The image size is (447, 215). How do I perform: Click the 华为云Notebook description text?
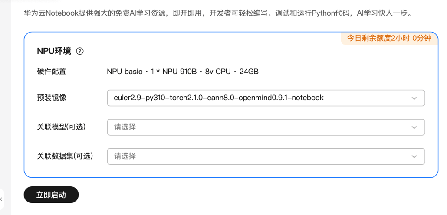pyautogui.click(x=218, y=13)
